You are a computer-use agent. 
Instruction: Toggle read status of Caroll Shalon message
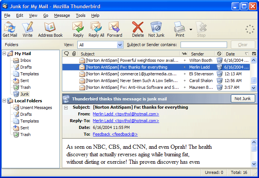[x=185, y=81]
